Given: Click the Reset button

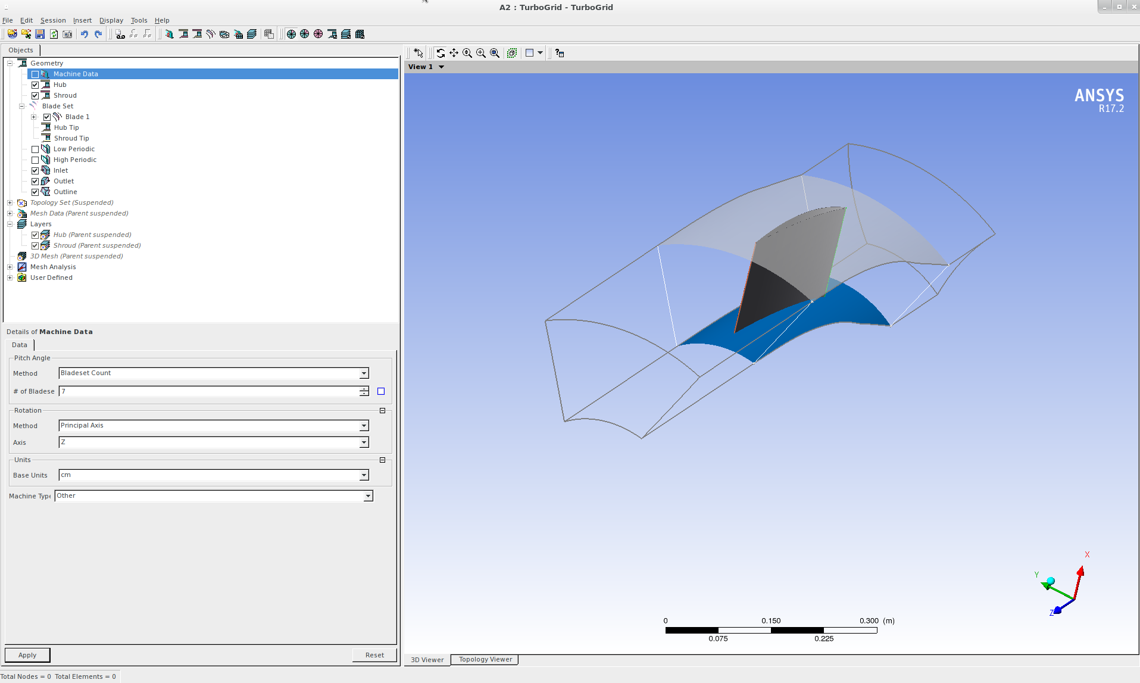Looking at the screenshot, I should (x=374, y=655).
